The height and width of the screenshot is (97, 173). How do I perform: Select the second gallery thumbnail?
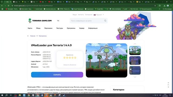(135, 60)
